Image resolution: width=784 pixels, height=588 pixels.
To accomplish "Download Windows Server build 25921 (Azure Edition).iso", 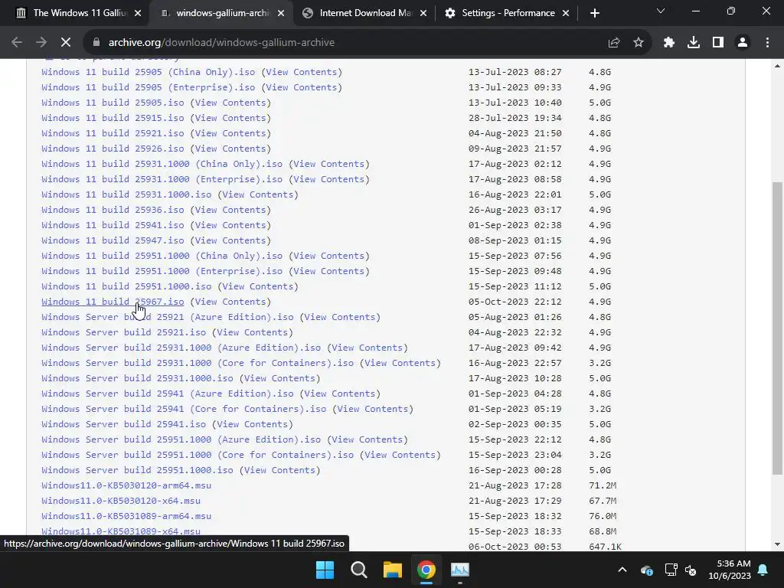I will click(168, 317).
